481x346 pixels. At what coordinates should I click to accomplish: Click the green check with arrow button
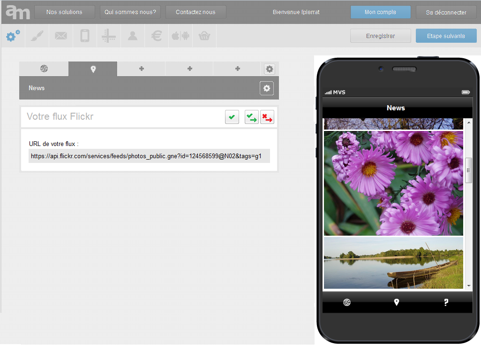tap(251, 117)
